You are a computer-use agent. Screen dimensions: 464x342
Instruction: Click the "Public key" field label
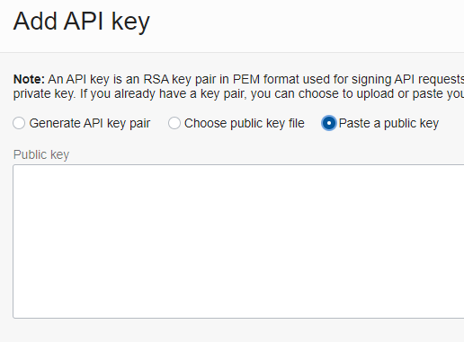[41, 155]
